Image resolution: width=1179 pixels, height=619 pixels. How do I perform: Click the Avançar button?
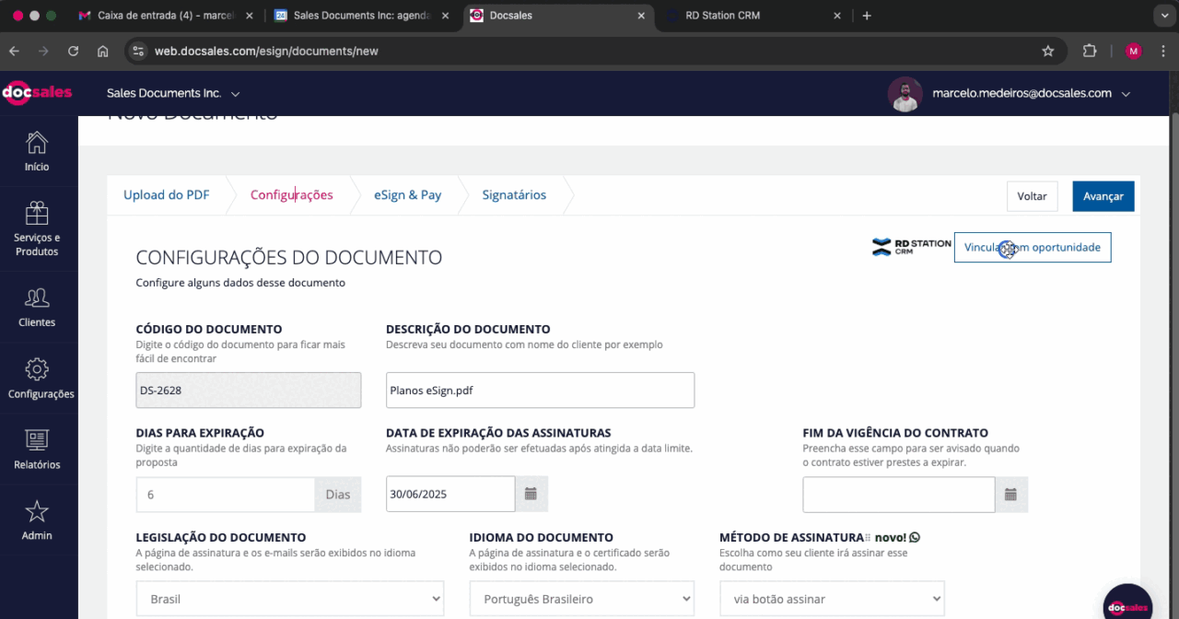pos(1103,196)
